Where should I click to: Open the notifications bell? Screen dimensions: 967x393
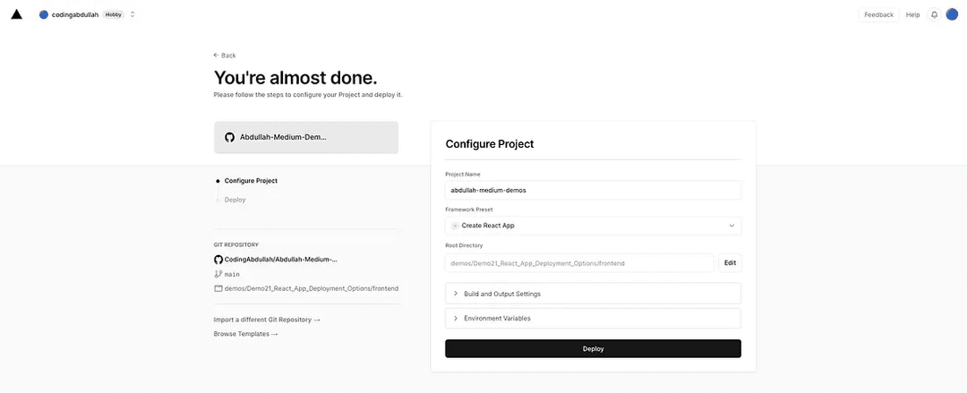(x=934, y=14)
